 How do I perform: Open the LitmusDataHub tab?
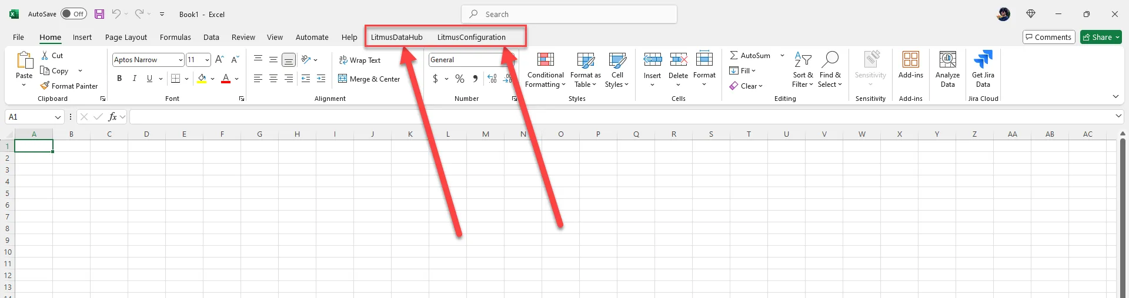coord(397,37)
